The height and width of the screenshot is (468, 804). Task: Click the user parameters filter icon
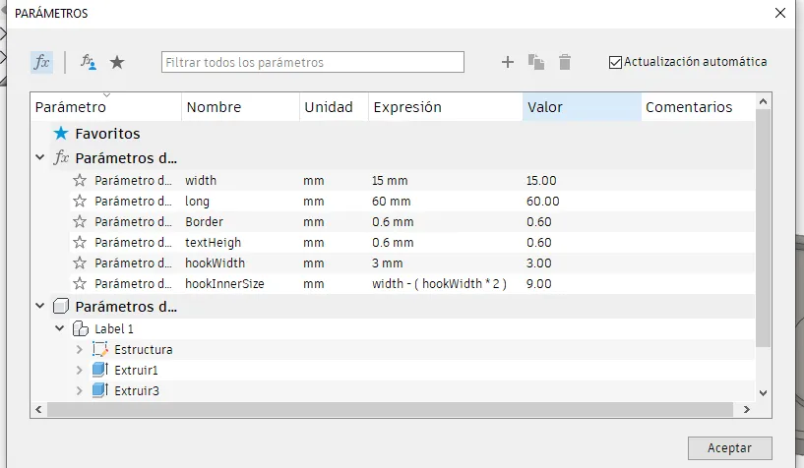(x=89, y=62)
